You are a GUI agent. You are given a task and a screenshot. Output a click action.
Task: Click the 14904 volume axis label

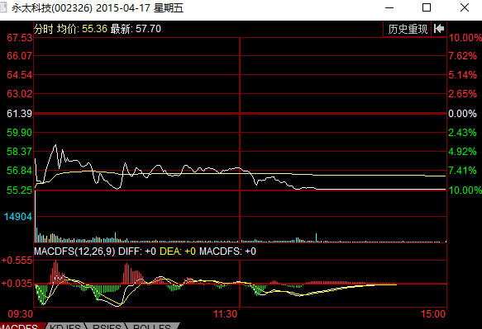[x=18, y=217]
